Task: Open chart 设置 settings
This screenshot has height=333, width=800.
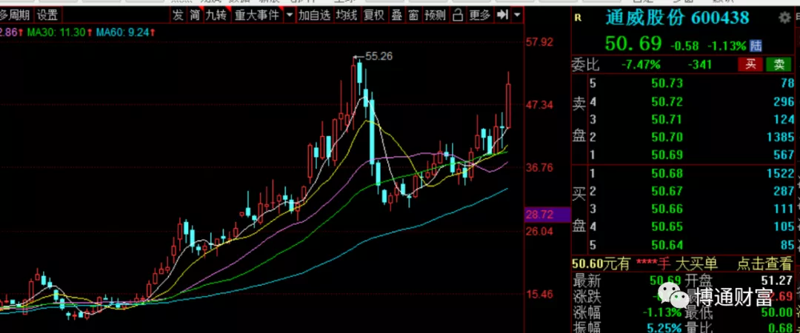Action: [47, 16]
